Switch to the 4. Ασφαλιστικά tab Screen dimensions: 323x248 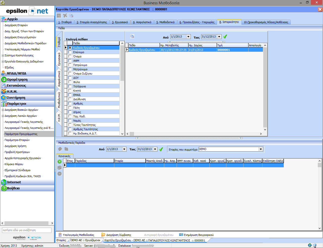point(142,22)
